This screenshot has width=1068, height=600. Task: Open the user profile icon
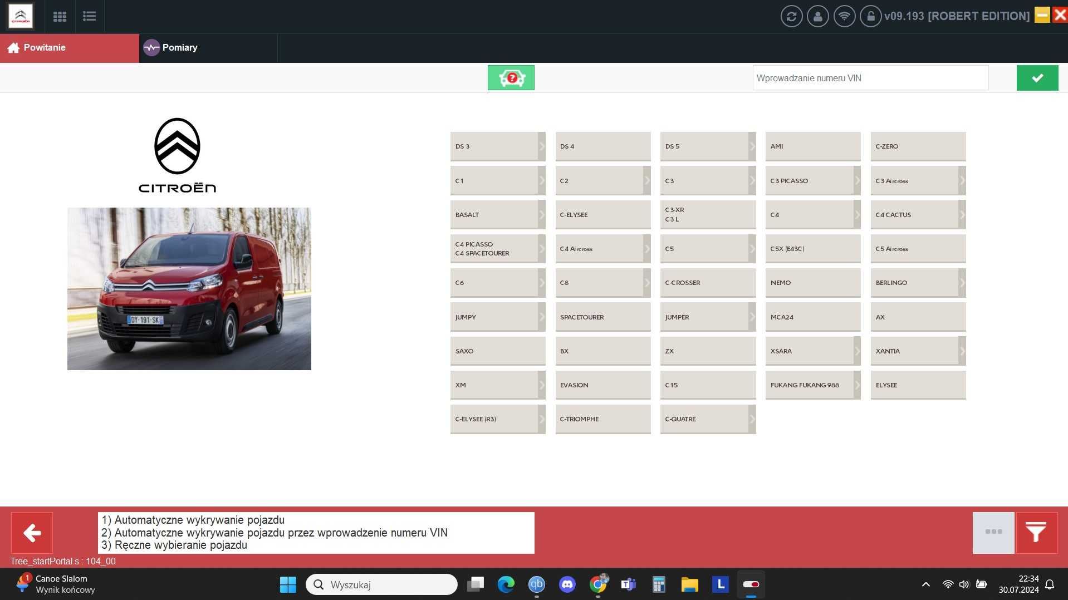818,16
